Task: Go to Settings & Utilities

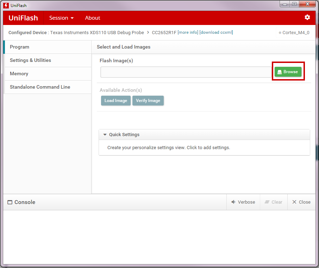Action: tap(30, 60)
